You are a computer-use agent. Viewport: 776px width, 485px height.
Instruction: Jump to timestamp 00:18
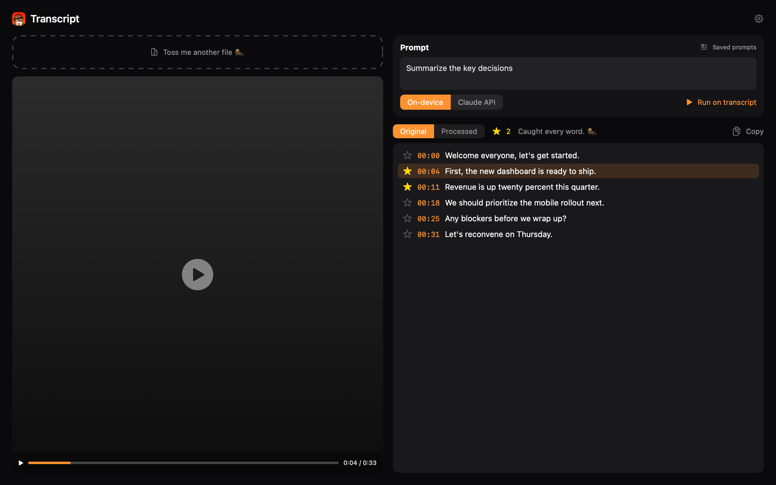point(428,203)
